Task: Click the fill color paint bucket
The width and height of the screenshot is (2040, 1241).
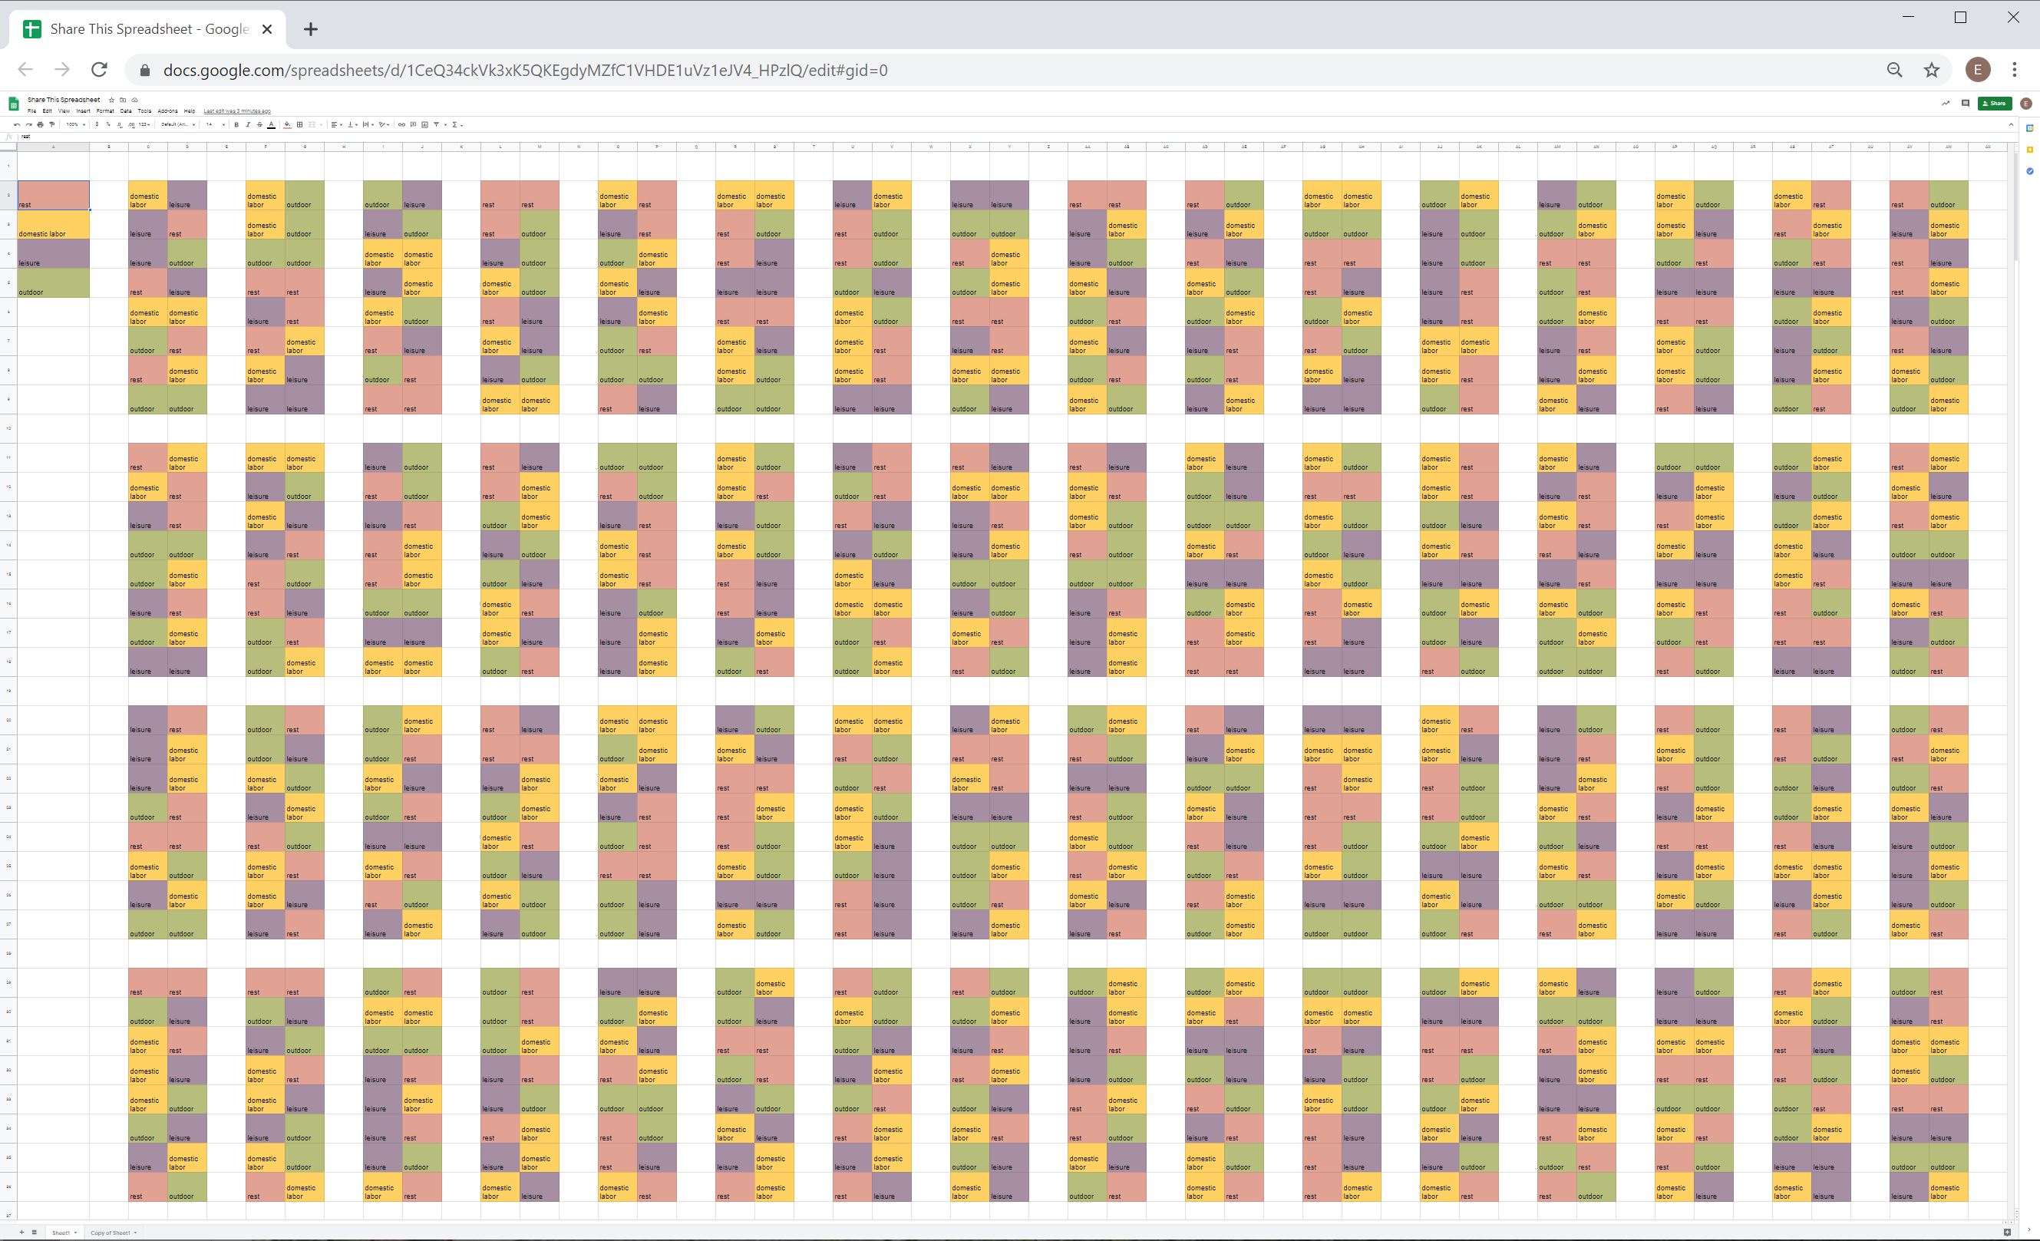Action: (287, 125)
